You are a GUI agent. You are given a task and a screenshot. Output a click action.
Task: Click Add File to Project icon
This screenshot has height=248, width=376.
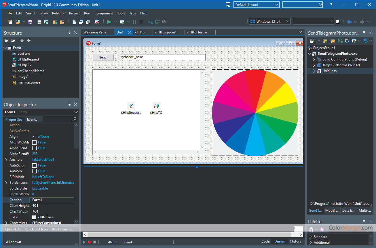click(x=55, y=22)
